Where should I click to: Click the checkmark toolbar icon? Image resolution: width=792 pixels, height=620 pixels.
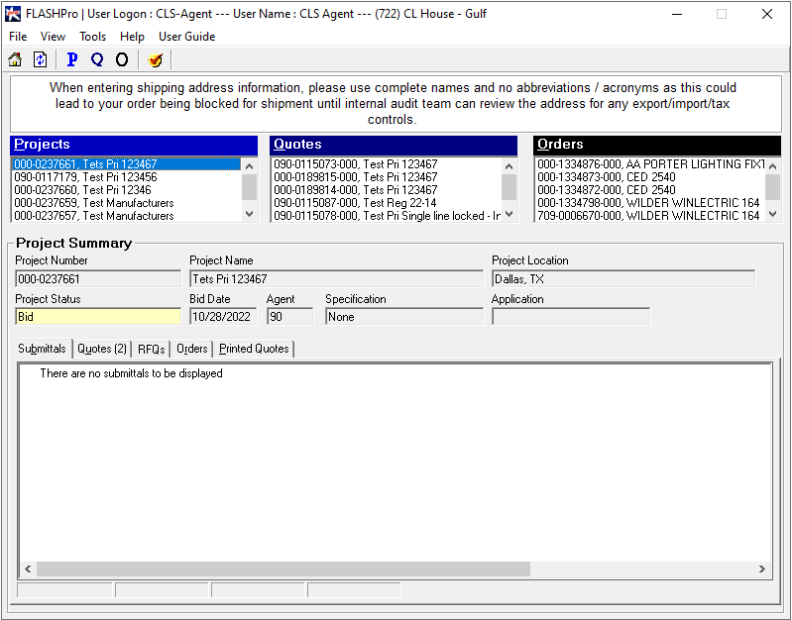tap(155, 59)
